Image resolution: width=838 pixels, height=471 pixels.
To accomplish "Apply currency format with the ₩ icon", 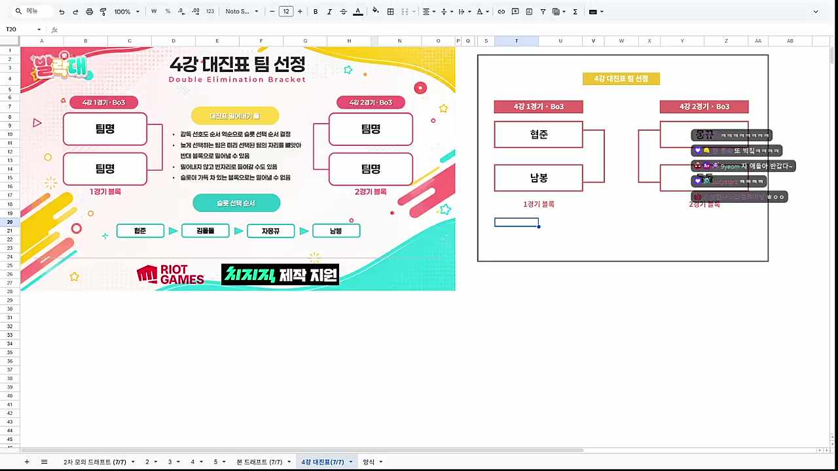I will point(154,12).
